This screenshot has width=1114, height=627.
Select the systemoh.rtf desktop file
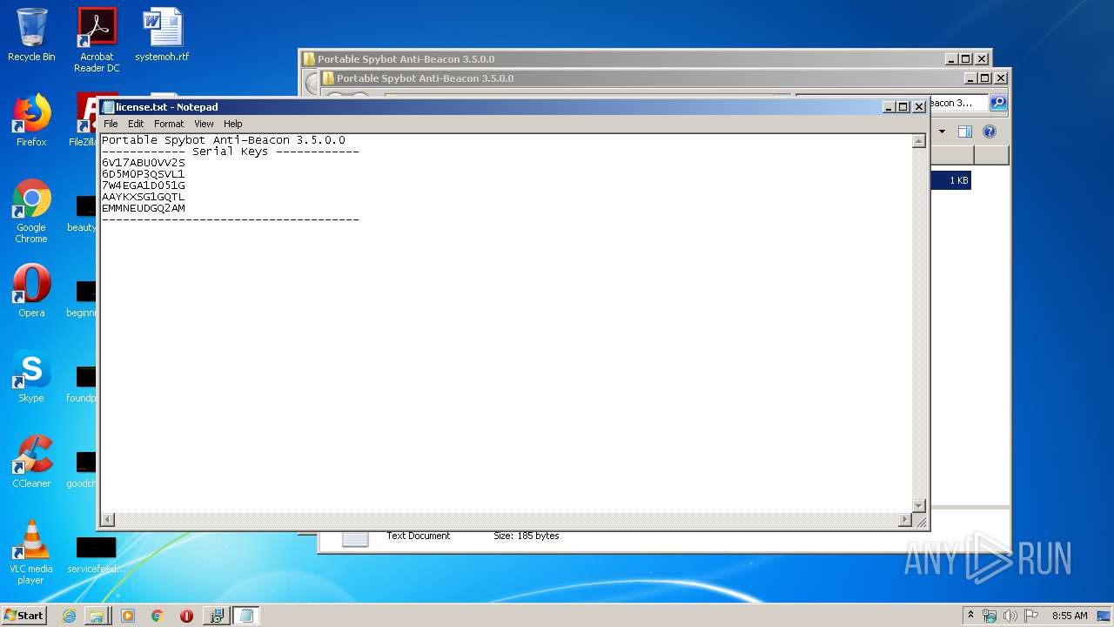pyautogui.click(x=162, y=35)
